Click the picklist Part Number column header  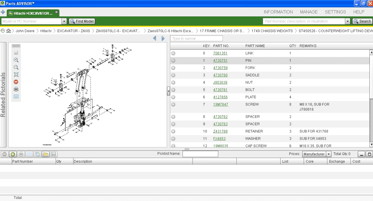(34, 161)
